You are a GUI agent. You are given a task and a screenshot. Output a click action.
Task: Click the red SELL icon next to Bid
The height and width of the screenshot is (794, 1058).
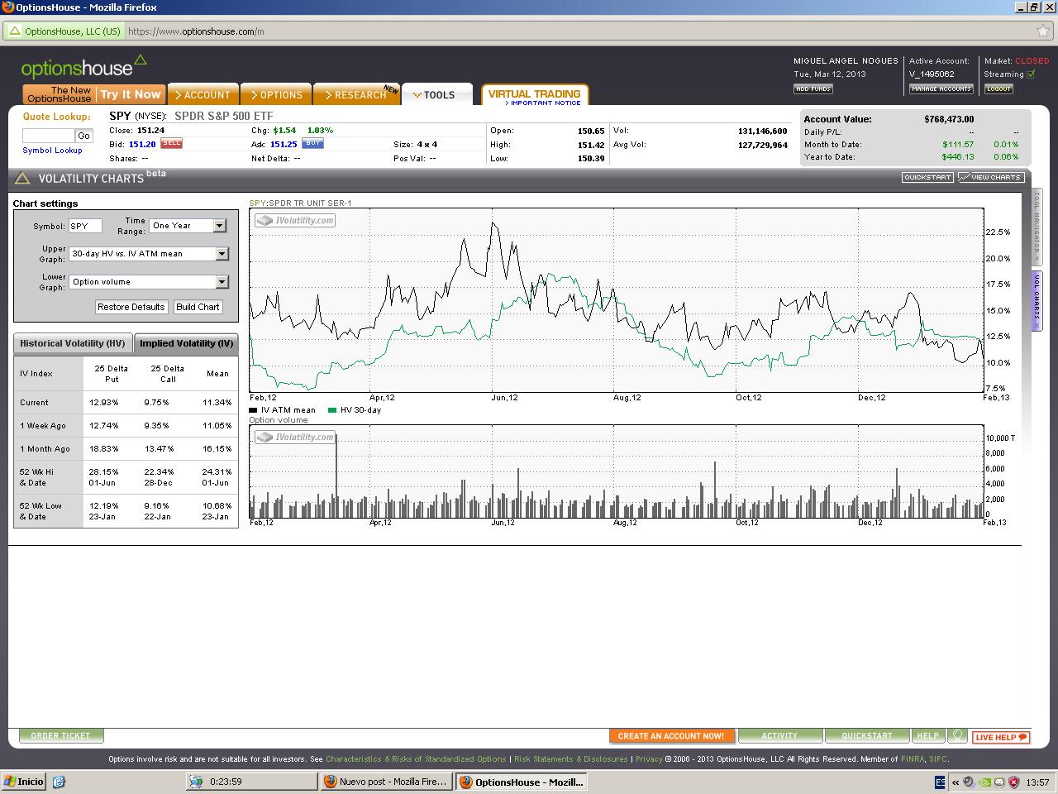pyautogui.click(x=171, y=144)
